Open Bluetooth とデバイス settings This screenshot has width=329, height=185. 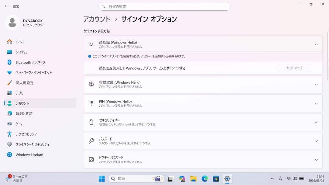click(40, 62)
